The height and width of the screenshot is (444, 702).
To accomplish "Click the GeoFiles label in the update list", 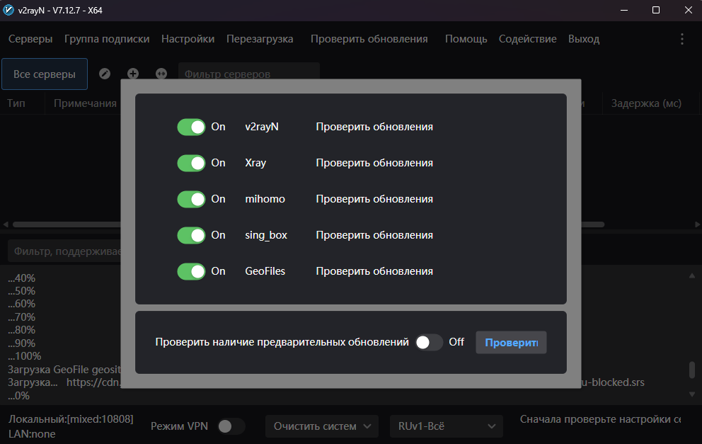I will 265,271.
